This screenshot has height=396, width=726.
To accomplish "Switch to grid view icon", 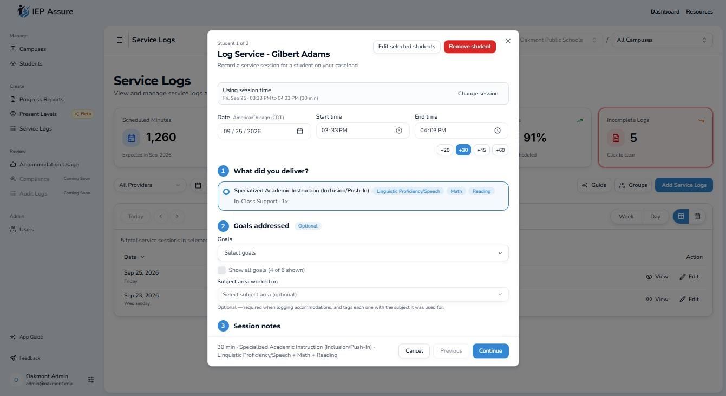I will pyautogui.click(x=681, y=217).
